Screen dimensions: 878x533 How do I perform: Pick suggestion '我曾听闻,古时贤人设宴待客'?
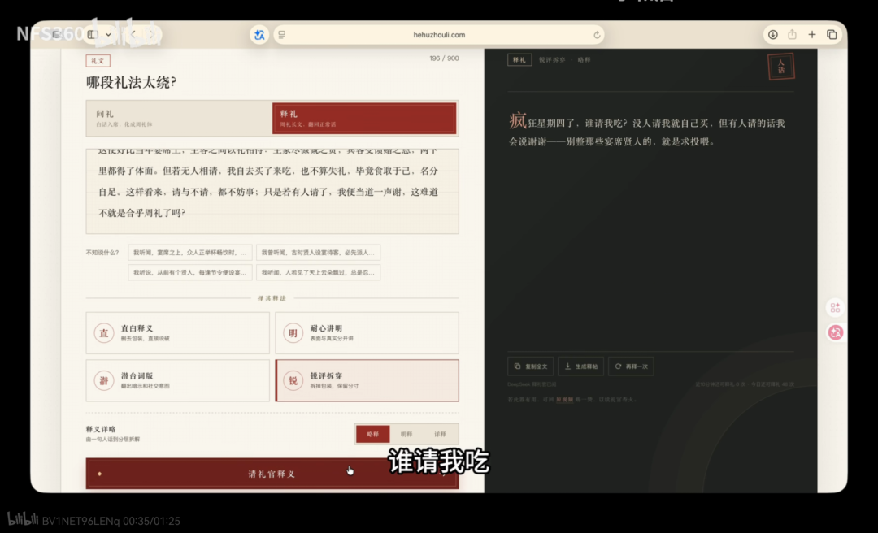[x=318, y=253]
